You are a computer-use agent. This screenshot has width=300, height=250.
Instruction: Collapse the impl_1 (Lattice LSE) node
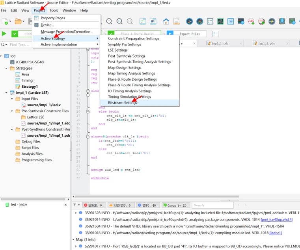click(x=6, y=93)
